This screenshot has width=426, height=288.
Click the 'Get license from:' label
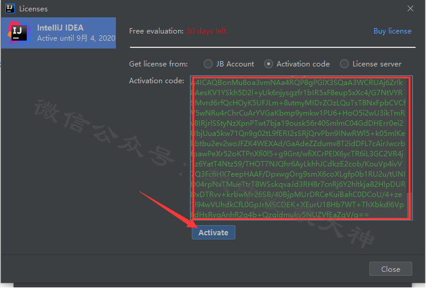pos(158,64)
